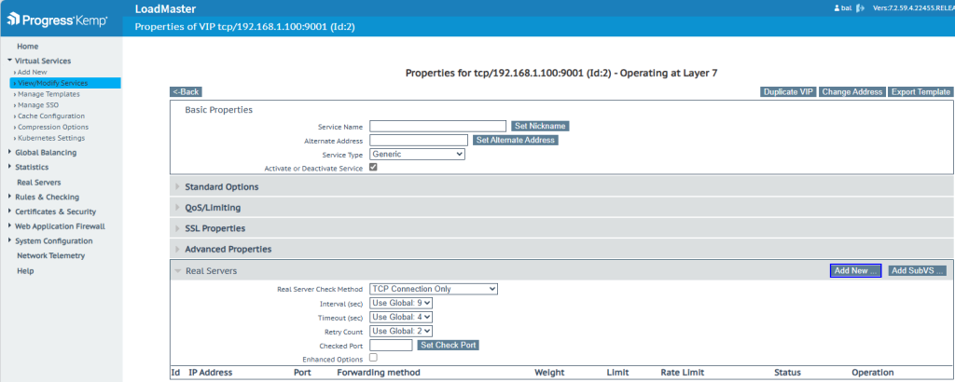The width and height of the screenshot is (955, 382).
Task: Click the Basic Properties heading
Action: coord(218,110)
